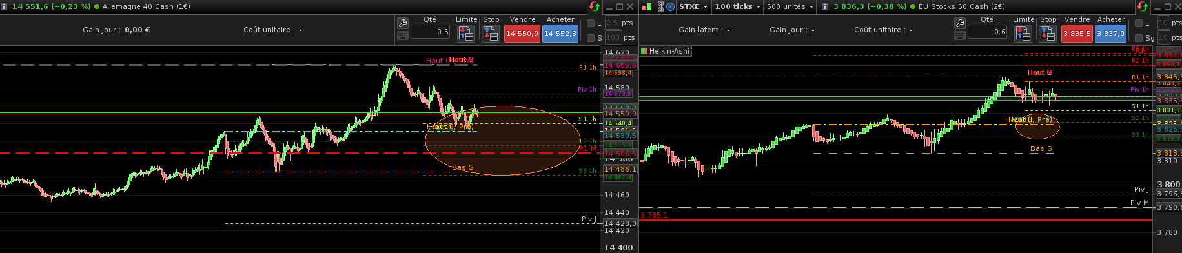Place Limite order icon in EU Stocks 50 chart
Viewport: 1182px width, 253px height.
click(x=1023, y=34)
